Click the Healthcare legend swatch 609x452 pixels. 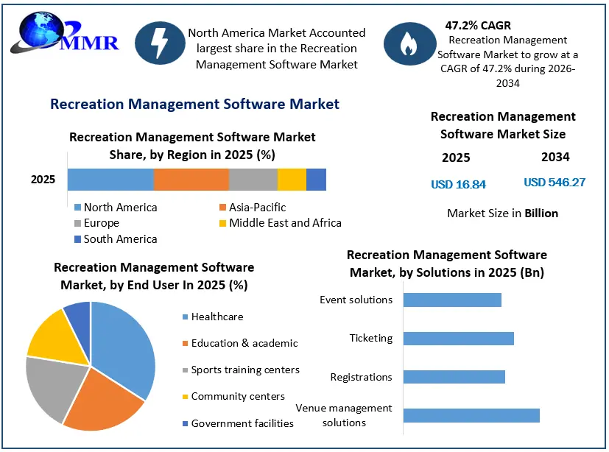[x=186, y=317]
